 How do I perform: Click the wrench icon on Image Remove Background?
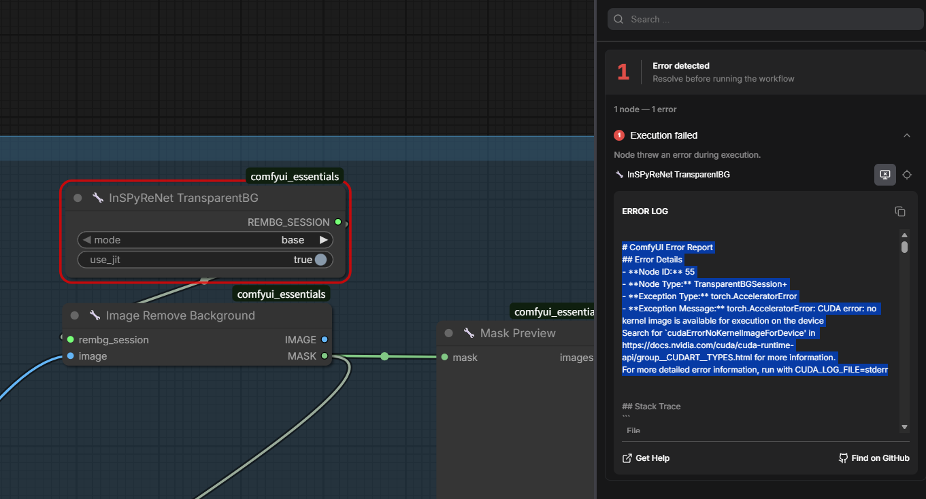[95, 315]
